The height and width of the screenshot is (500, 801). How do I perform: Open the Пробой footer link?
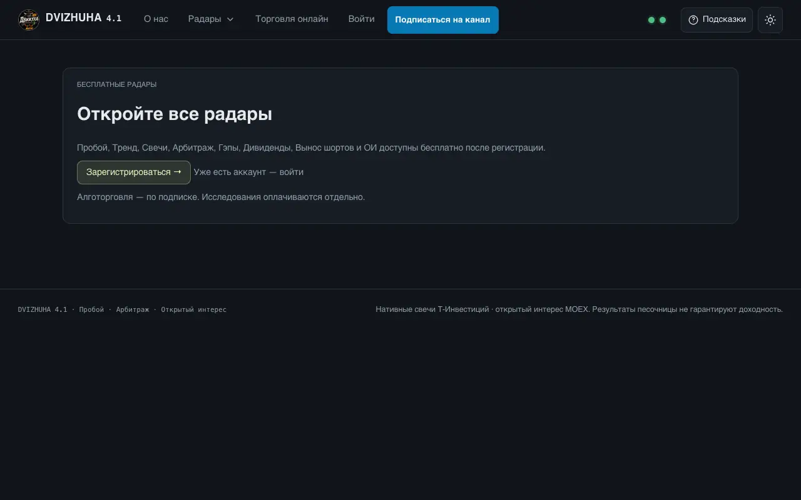tap(91, 309)
